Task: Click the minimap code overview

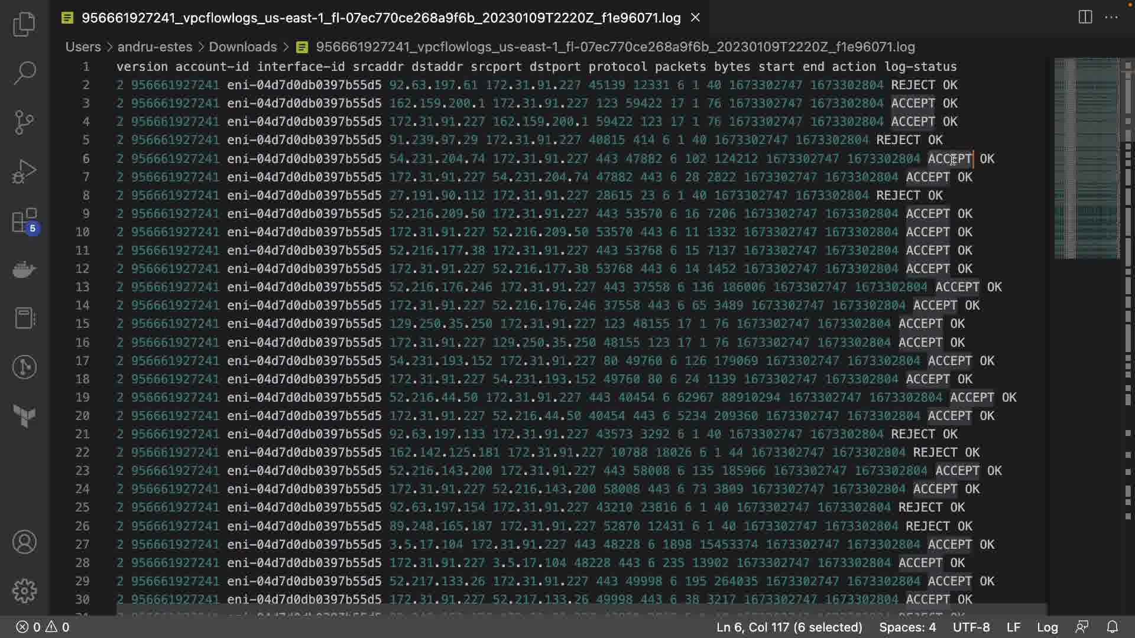Action: pyautogui.click(x=1087, y=159)
